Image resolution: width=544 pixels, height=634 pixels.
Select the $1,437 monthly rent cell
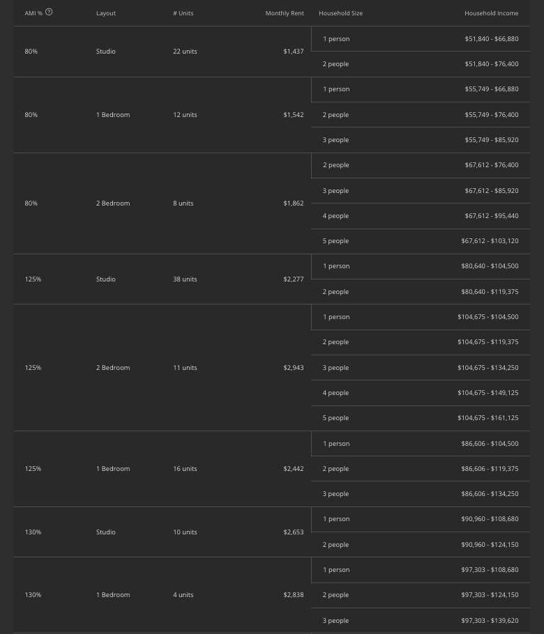click(x=294, y=52)
